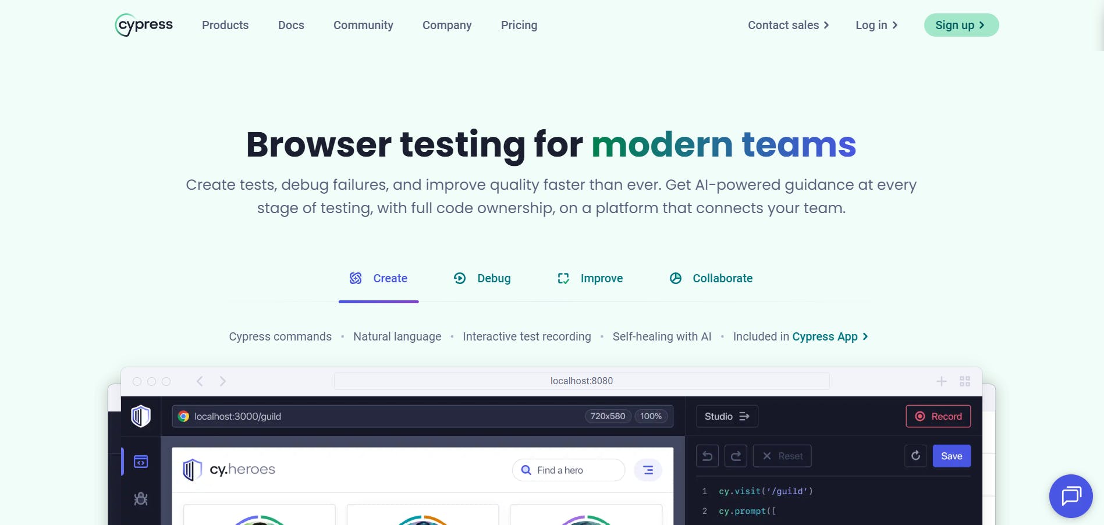Click the 'Natural language' feature text
This screenshot has width=1104, height=525.
coord(397,336)
